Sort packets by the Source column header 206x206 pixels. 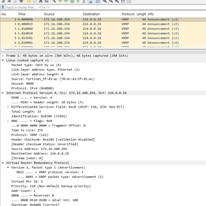62,14
